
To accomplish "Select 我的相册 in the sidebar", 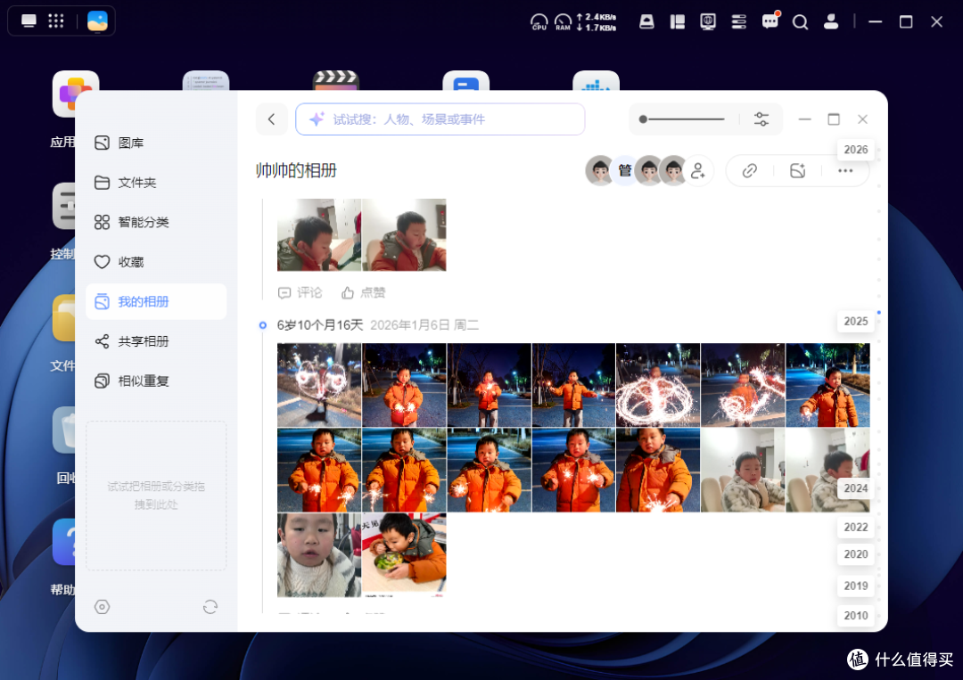I will pyautogui.click(x=156, y=301).
